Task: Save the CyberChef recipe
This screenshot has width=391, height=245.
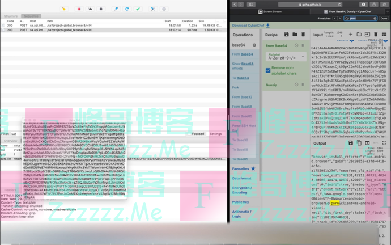Action: tap(287, 35)
